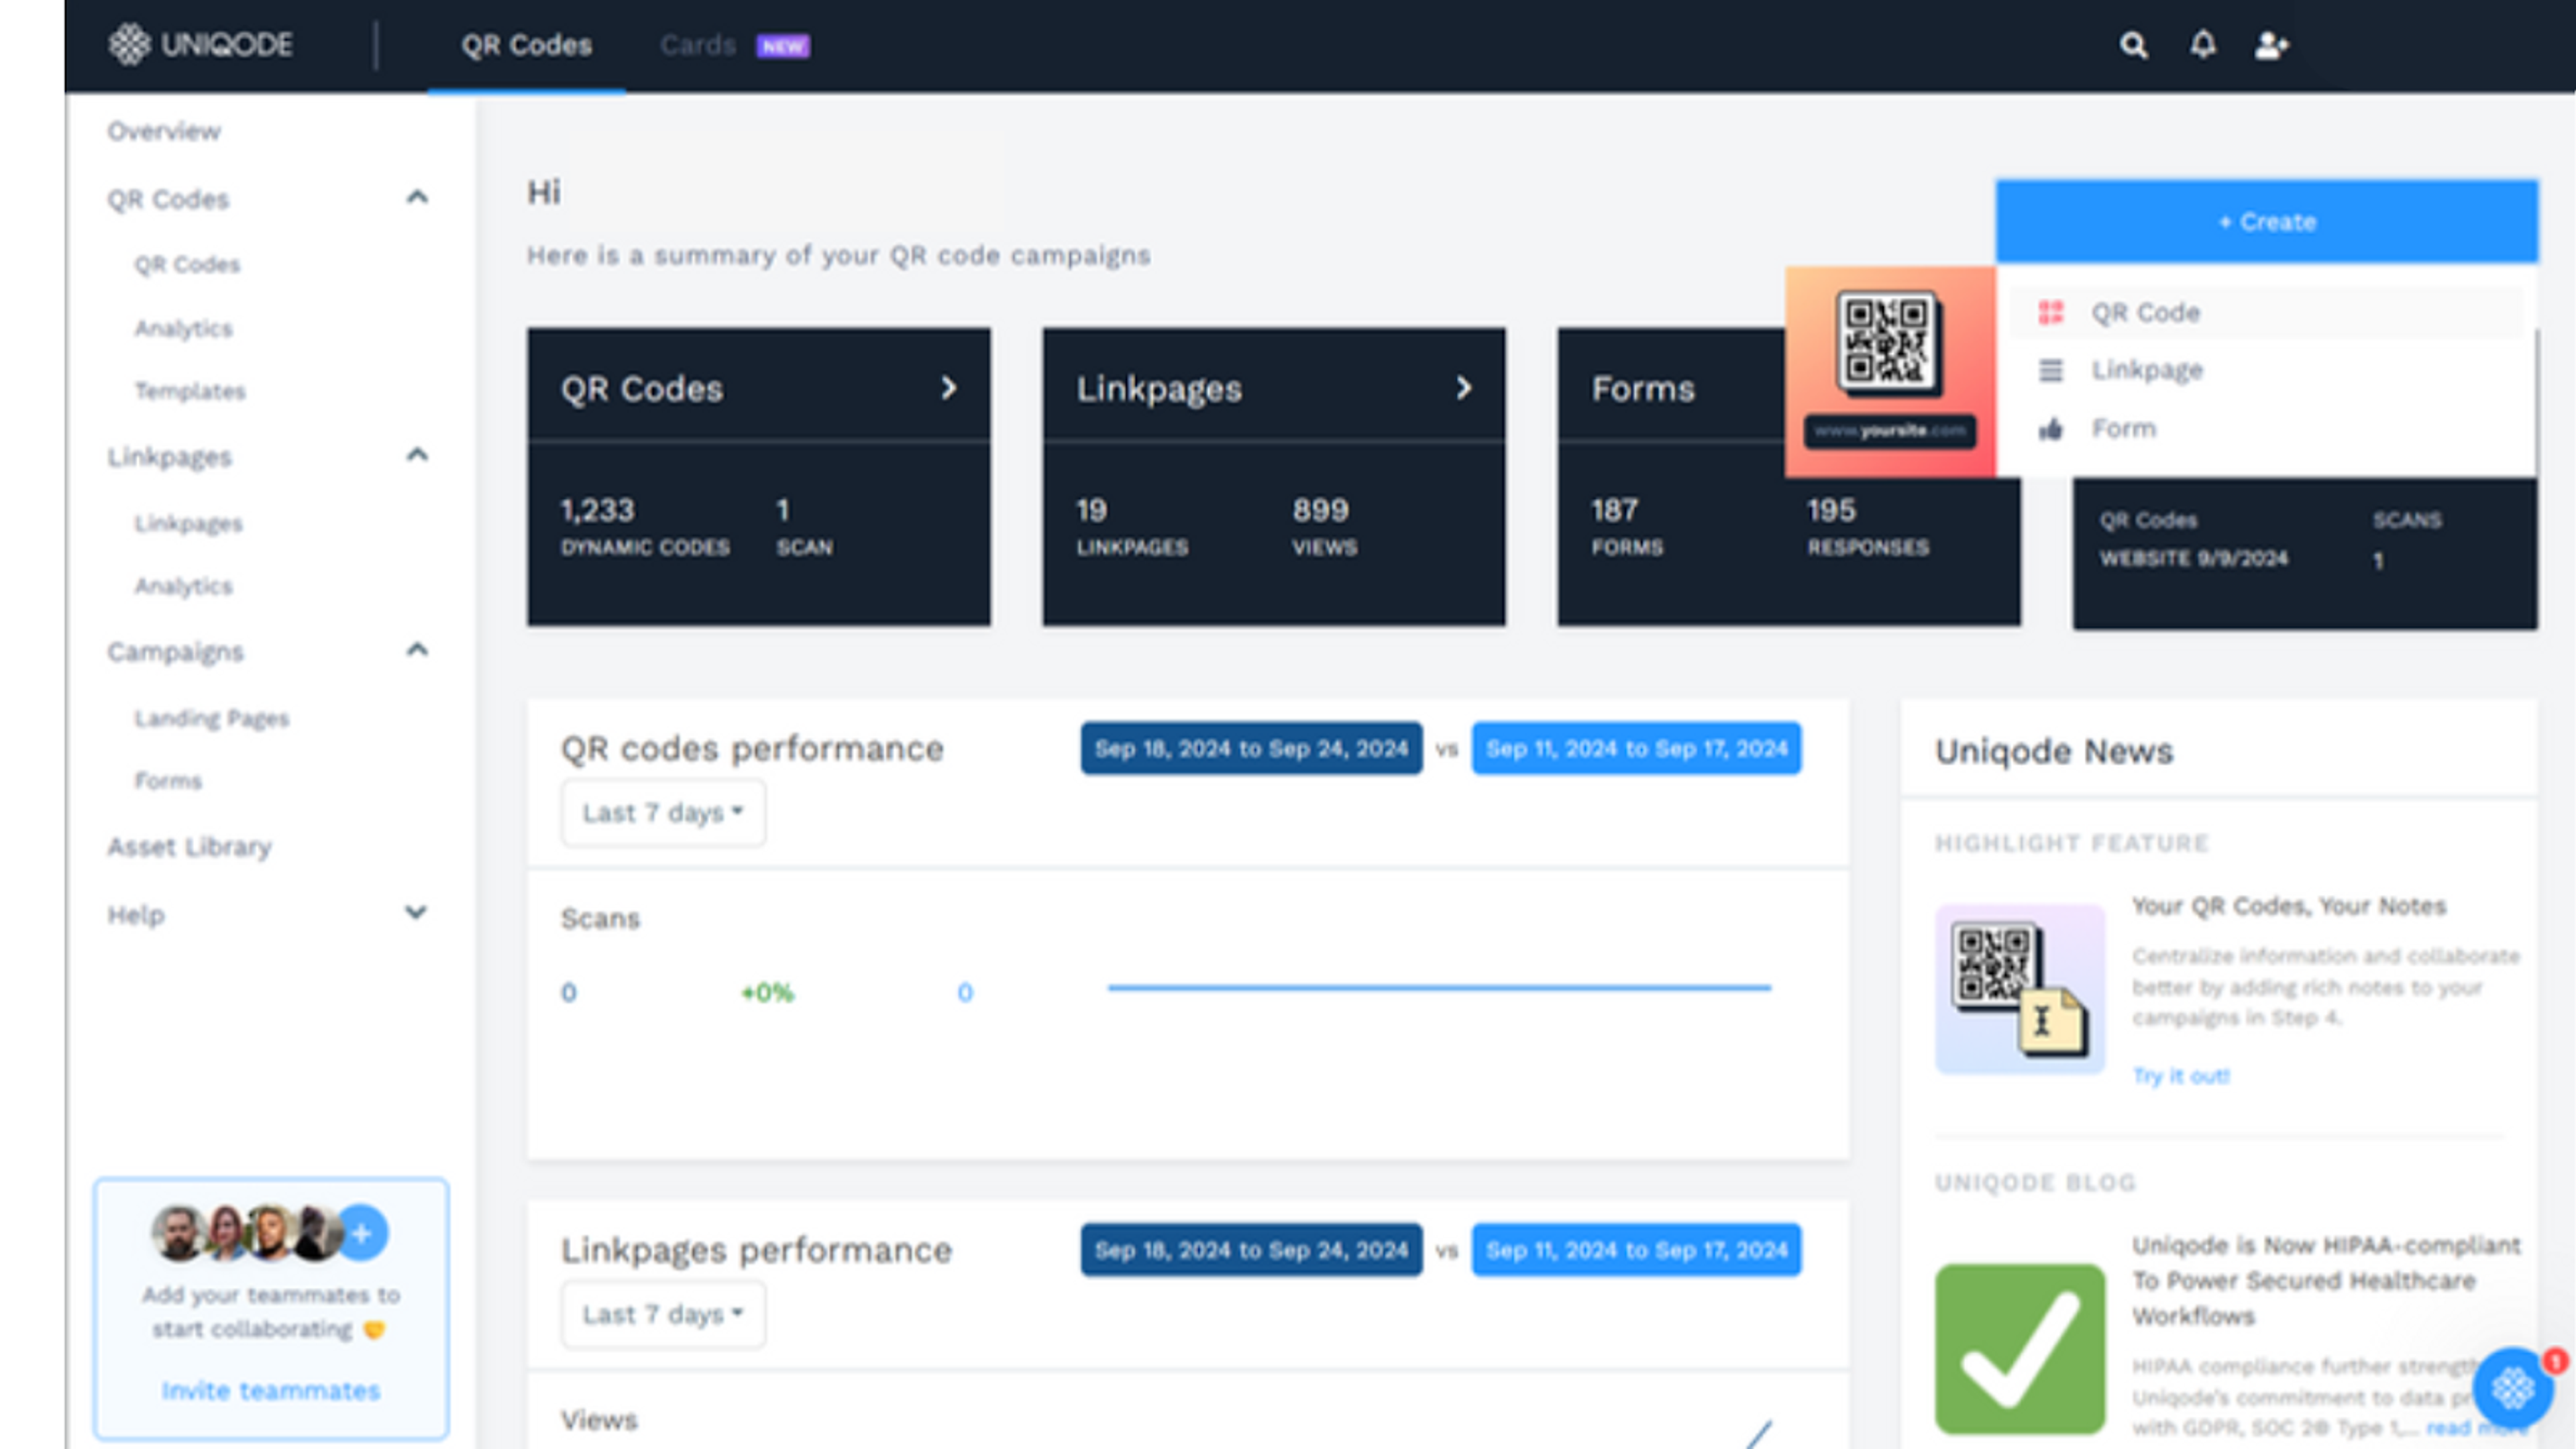2576x1449 pixels.
Task: Click Invite teammates link
Action: [271, 1391]
